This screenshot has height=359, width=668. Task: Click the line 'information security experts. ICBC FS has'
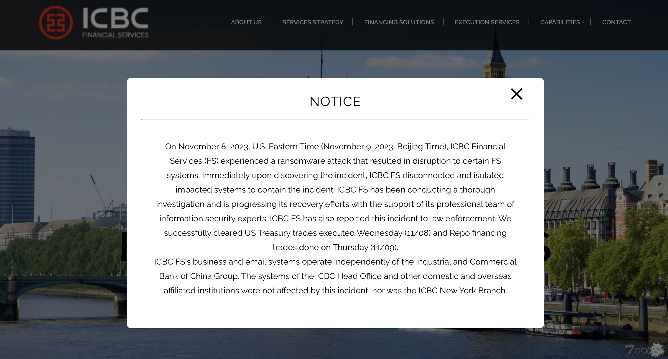click(x=335, y=219)
